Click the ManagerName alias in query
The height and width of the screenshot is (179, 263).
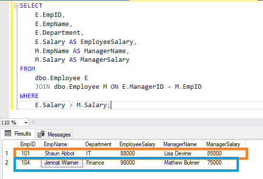[105, 51]
